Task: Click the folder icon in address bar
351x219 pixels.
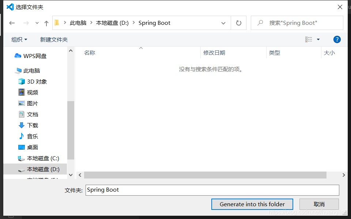Action: (x=57, y=23)
